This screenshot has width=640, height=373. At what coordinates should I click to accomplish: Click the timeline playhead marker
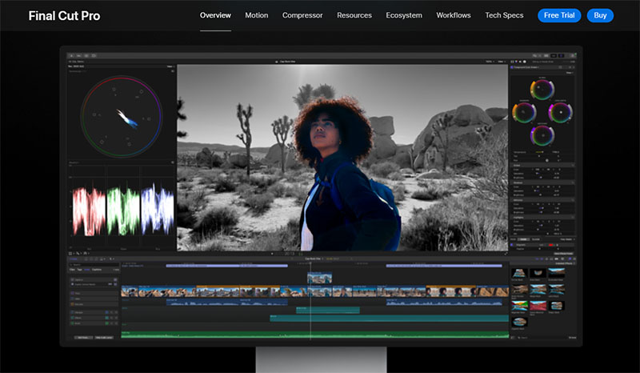click(310, 264)
